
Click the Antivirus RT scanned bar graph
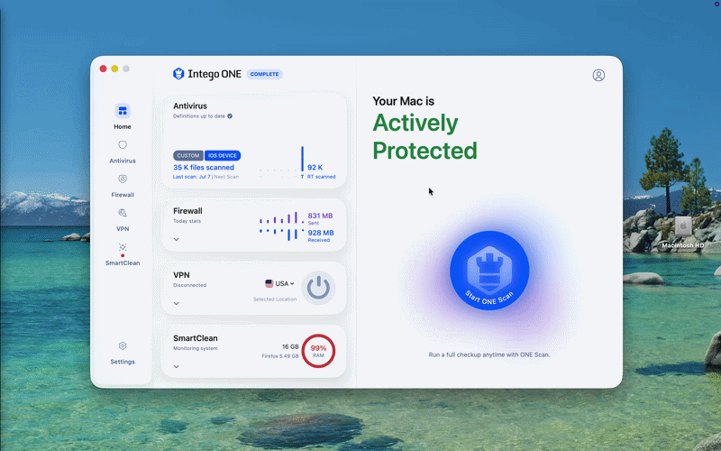pos(280,162)
